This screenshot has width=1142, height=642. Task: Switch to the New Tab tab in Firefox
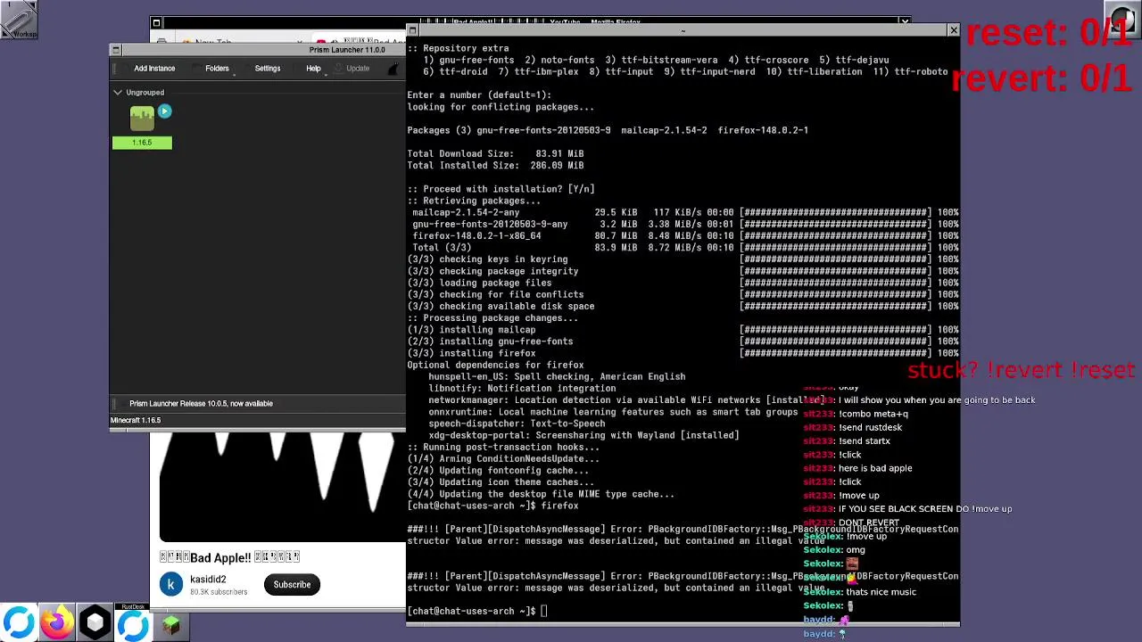(213, 42)
